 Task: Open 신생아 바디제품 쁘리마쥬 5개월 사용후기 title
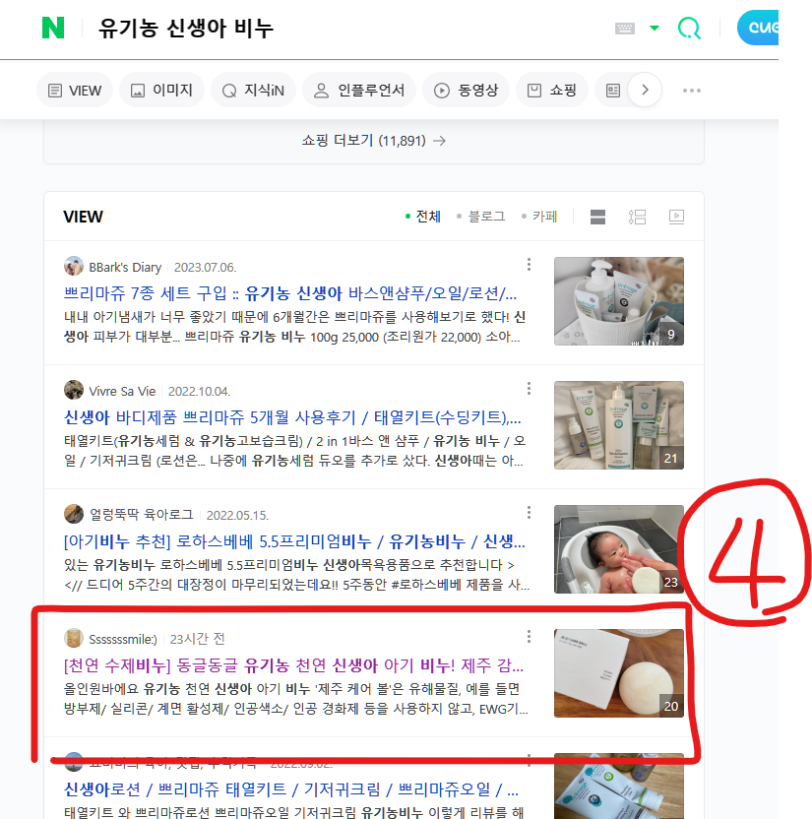point(292,417)
